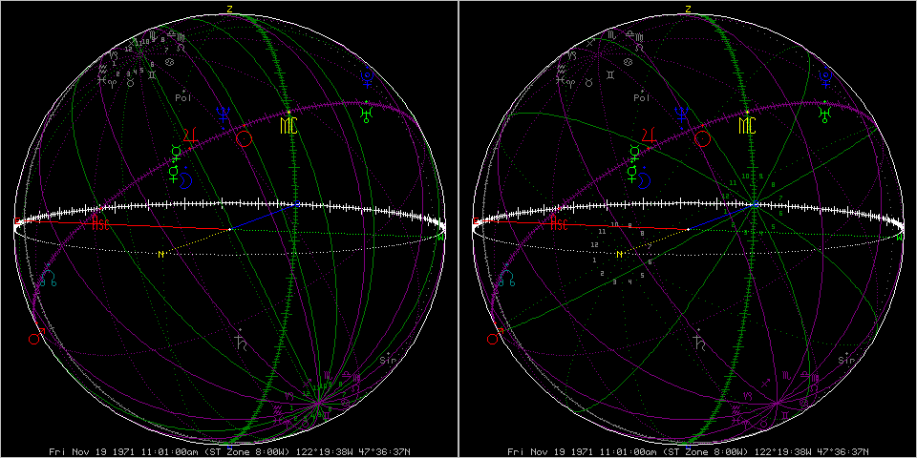Viewport: 917px width, 458px height.
Task: Select the Pol star label in left sphere
Action: coord(183,96)
